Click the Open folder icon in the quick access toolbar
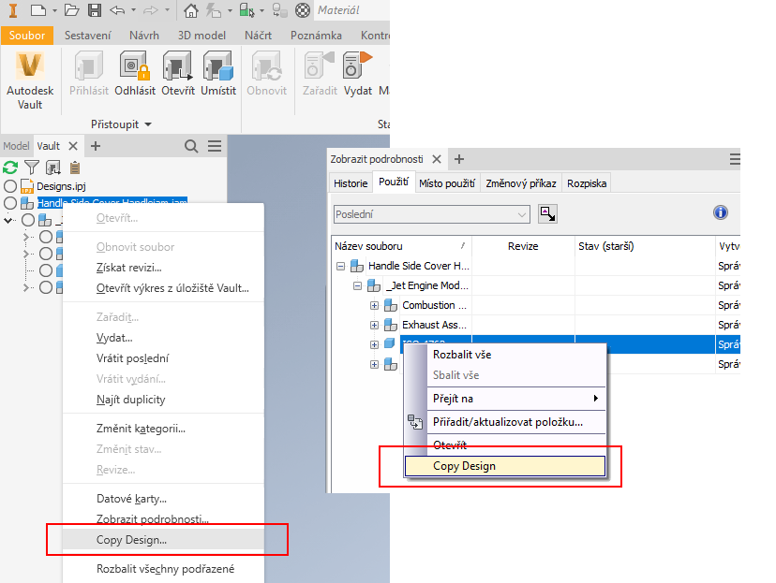 (72, 10)
